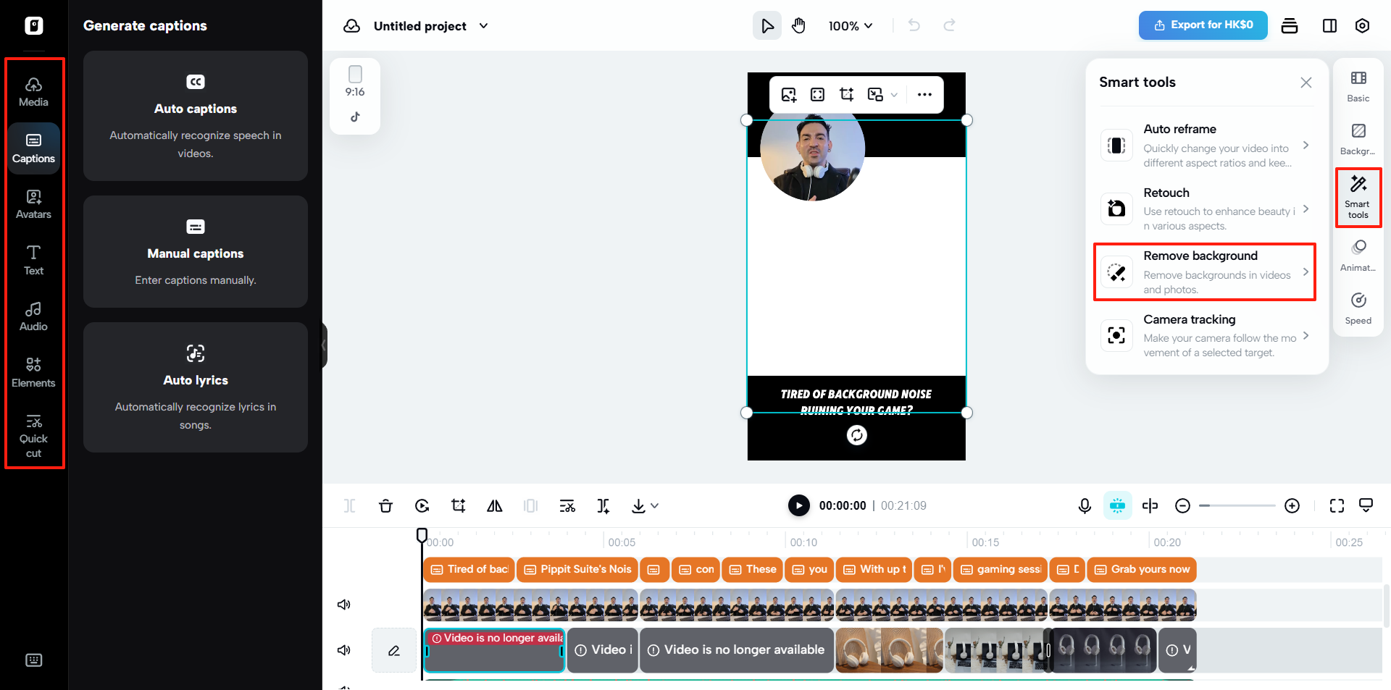Play the video preview
The height and width of the screenshot is (690, 1391).
pyautogui.click(x=799, y=505)
